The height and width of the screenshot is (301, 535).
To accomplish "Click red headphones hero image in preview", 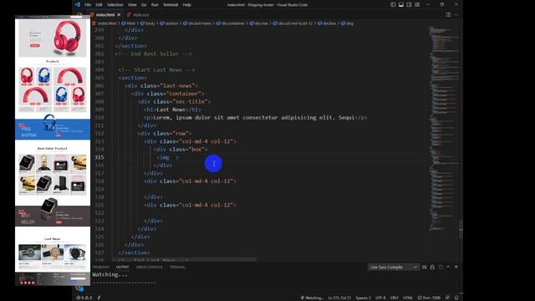I will click(x=68, y=38).
